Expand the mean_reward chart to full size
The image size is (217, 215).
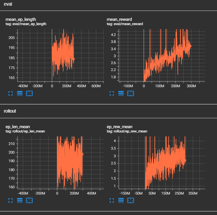(x=112, y=93)
